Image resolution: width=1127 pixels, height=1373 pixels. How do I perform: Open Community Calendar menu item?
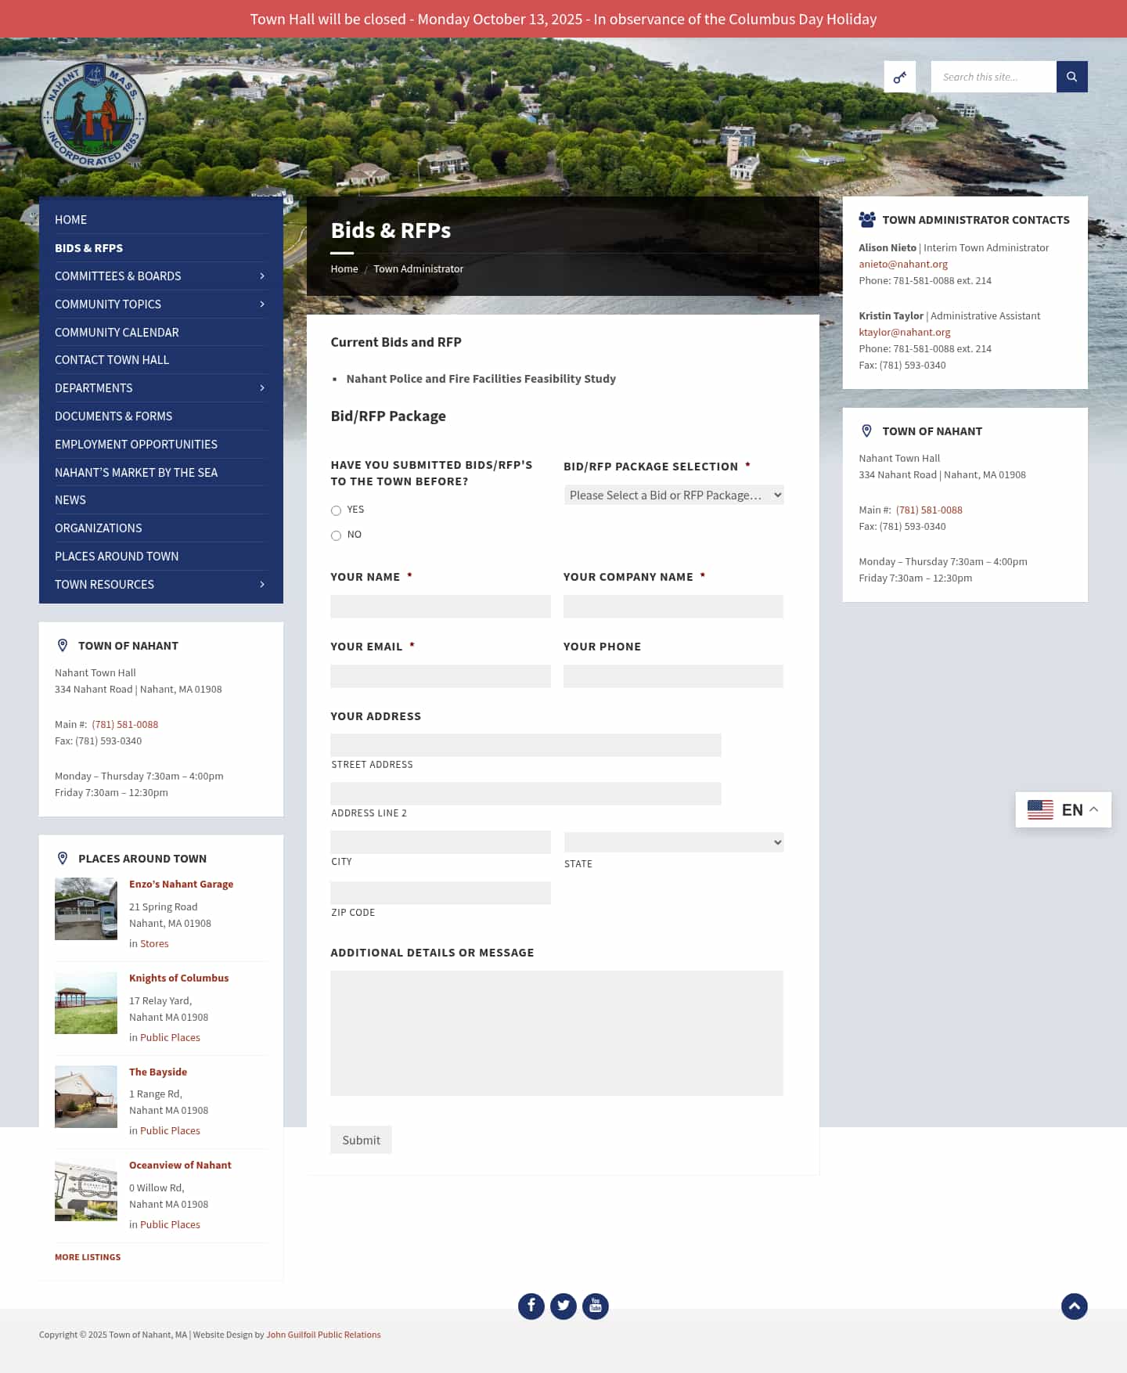pos(117,333)
